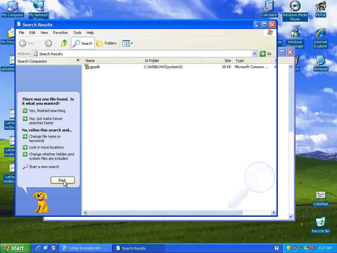Switch to Letter to modeco80 taskbar item
Image resolution: width=337 pixels, height=253 pixels.
85,248
